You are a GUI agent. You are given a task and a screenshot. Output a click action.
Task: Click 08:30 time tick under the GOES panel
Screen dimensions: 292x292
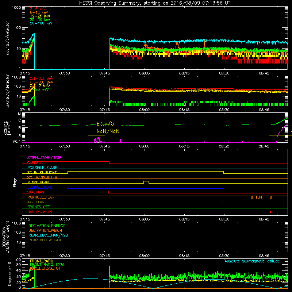pos(224,146)
